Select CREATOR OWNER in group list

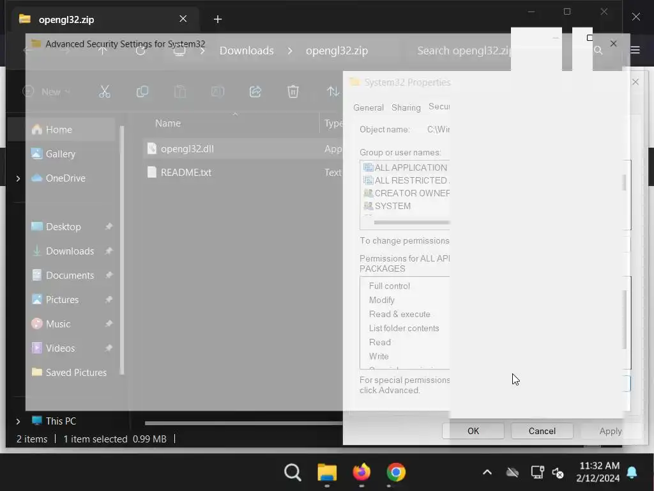pos(406,193)
